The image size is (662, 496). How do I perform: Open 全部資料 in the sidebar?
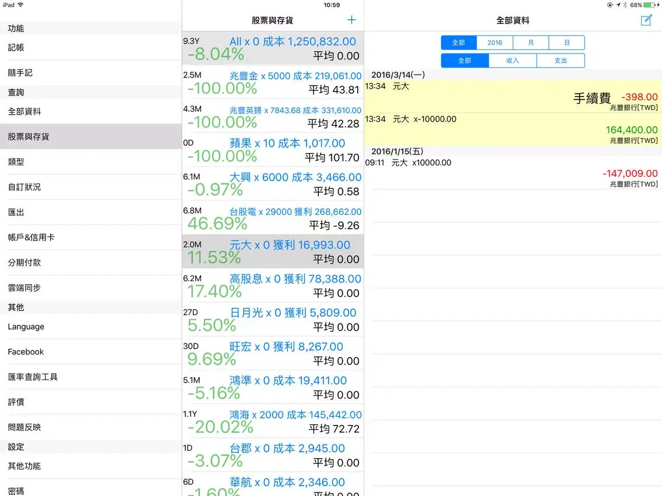[x=91, y=111]
